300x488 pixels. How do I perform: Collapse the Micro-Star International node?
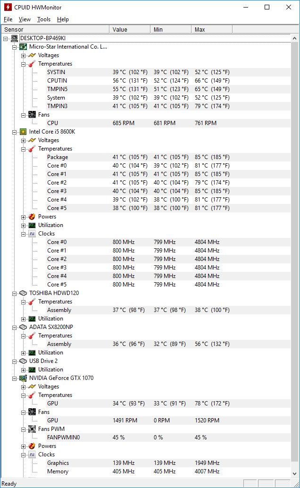[x=14, y=47]
